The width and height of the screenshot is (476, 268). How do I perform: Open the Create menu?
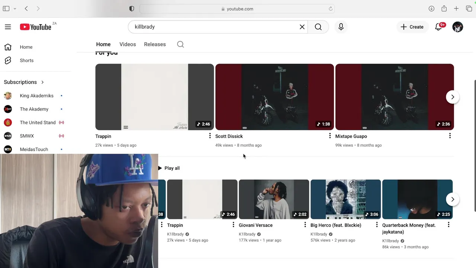pyautogui.click(x=412, y=27)
